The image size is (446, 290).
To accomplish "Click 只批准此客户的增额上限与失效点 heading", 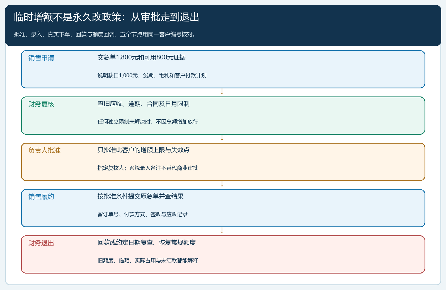I will tap(143, 150).
